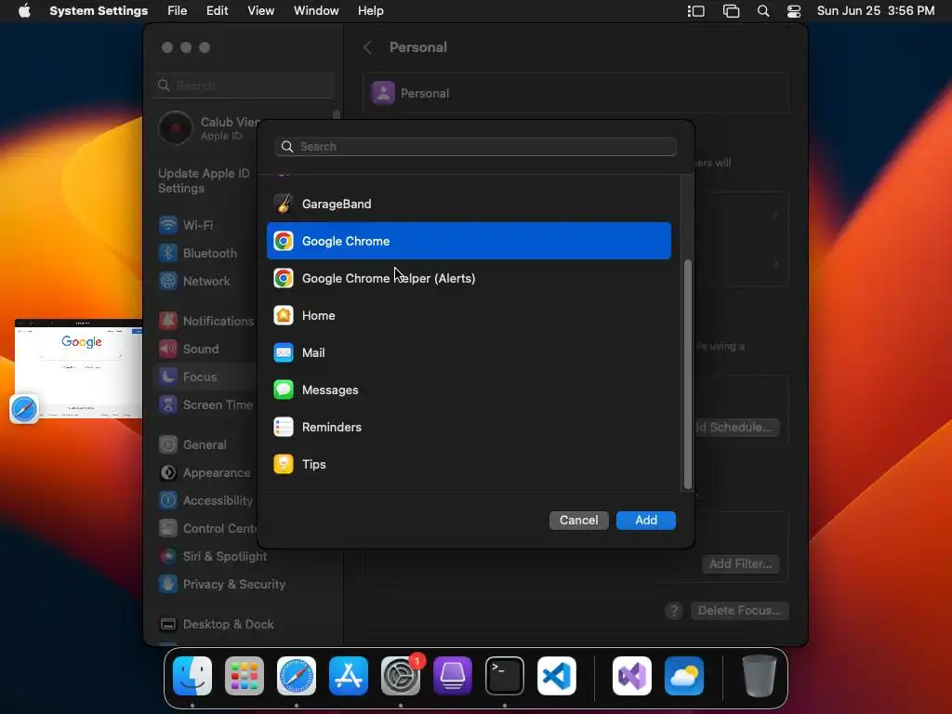Open the File menu

(x=178, y=11)
